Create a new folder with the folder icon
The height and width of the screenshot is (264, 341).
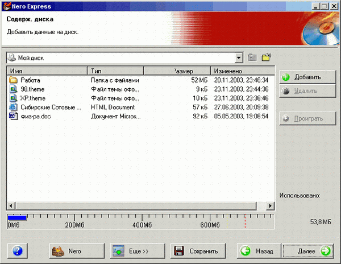(267, 57)
